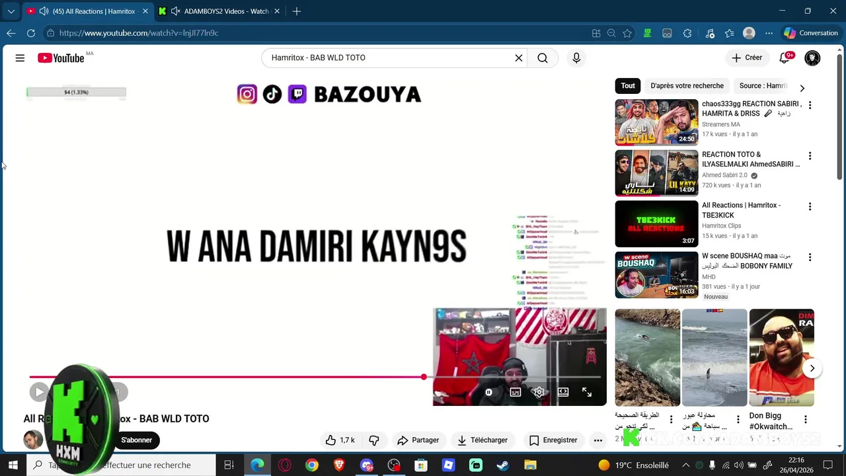Close the All Reactions Hamritox tab
The height and width of the screenshot is (476, 846).
(x=145, y=11)
